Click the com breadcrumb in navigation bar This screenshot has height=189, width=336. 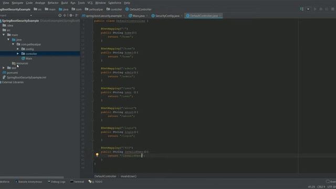77,9
